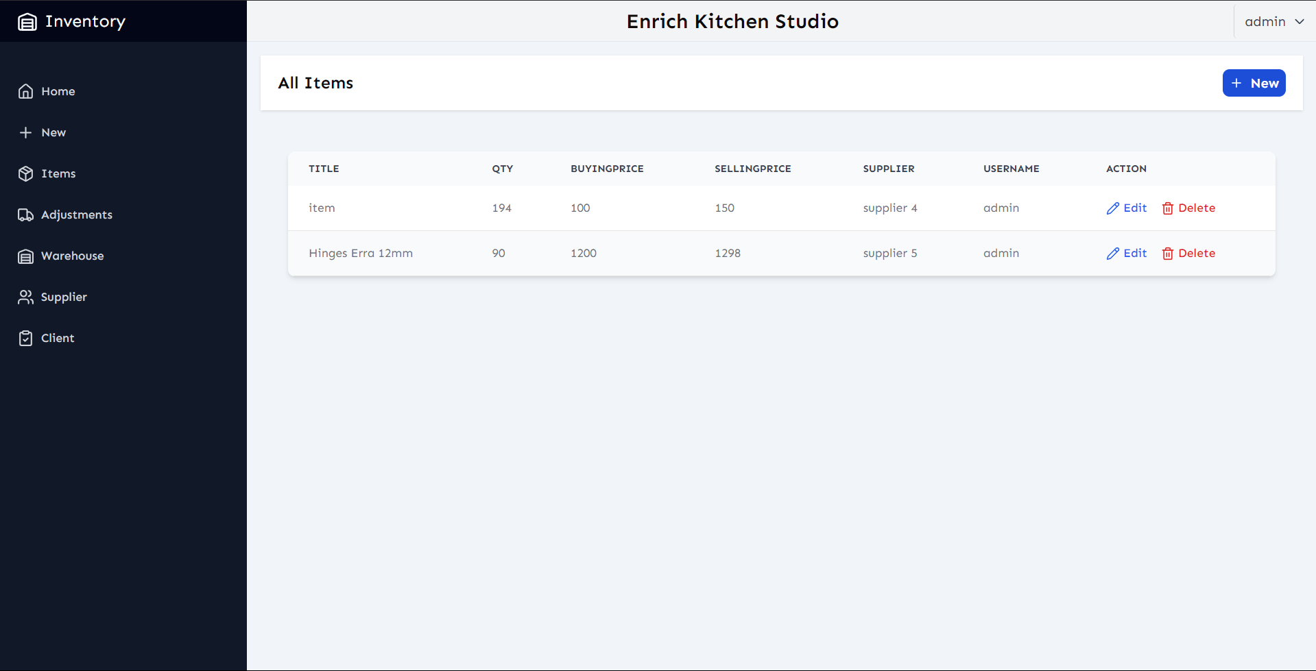The image size is (1316, 671).
Task: Edit the row titled item
Action: 1127,208
